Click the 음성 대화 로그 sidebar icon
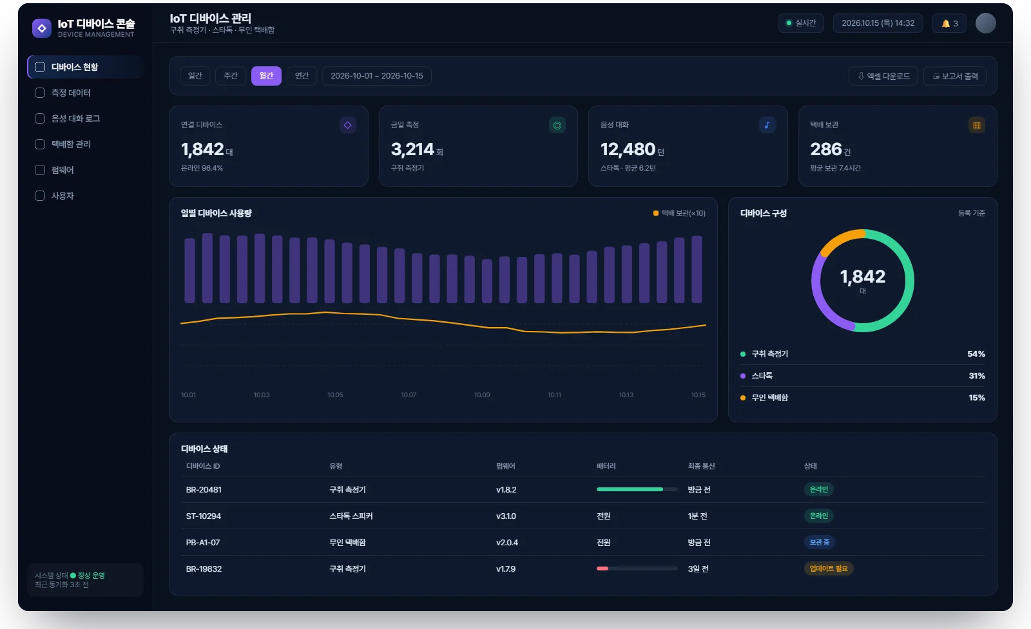The width and height of the screenshot is (1031, 629). 40,118
